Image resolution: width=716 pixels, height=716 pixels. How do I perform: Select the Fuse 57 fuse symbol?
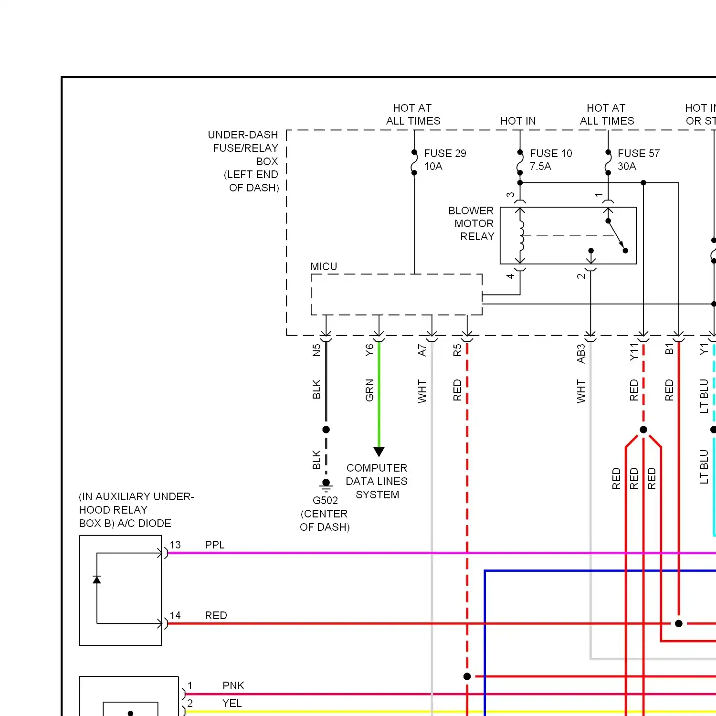click(608, 162)
